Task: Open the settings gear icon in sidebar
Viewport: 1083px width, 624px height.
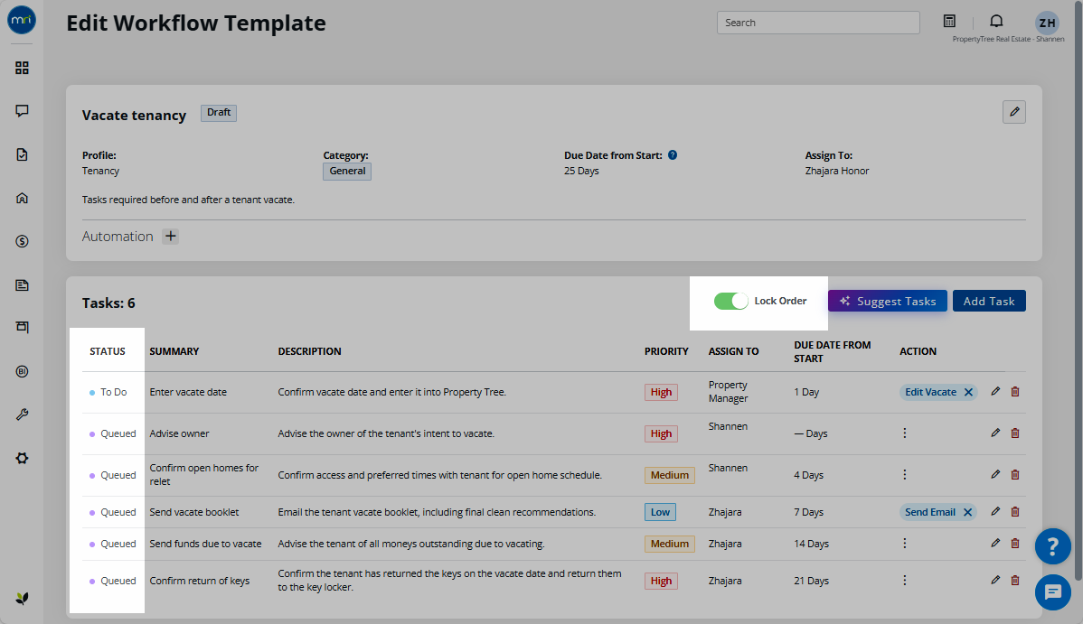Action: pyautogui.click(x=22, y=459)
